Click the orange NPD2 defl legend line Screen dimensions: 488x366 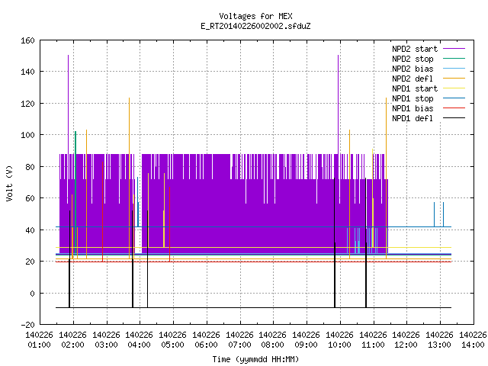click(454, 78)
